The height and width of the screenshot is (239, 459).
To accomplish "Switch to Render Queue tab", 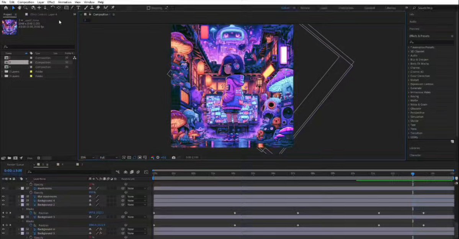I will click(x=16, y=165).
